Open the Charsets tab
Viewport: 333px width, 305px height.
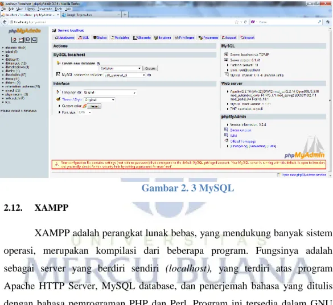point(142,37)
